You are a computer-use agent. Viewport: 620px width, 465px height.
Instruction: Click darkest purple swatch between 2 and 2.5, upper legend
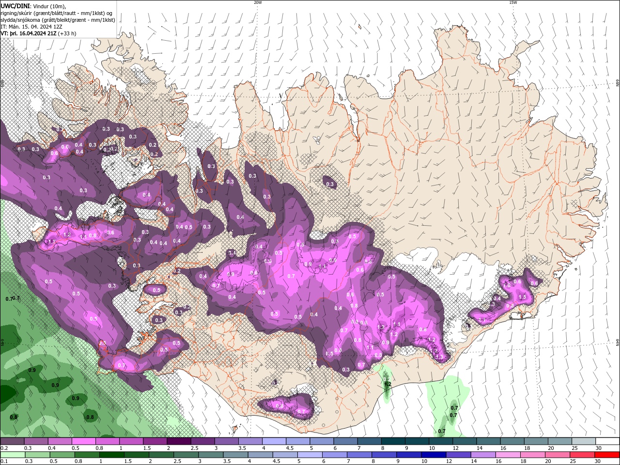[x=178, y=441]
